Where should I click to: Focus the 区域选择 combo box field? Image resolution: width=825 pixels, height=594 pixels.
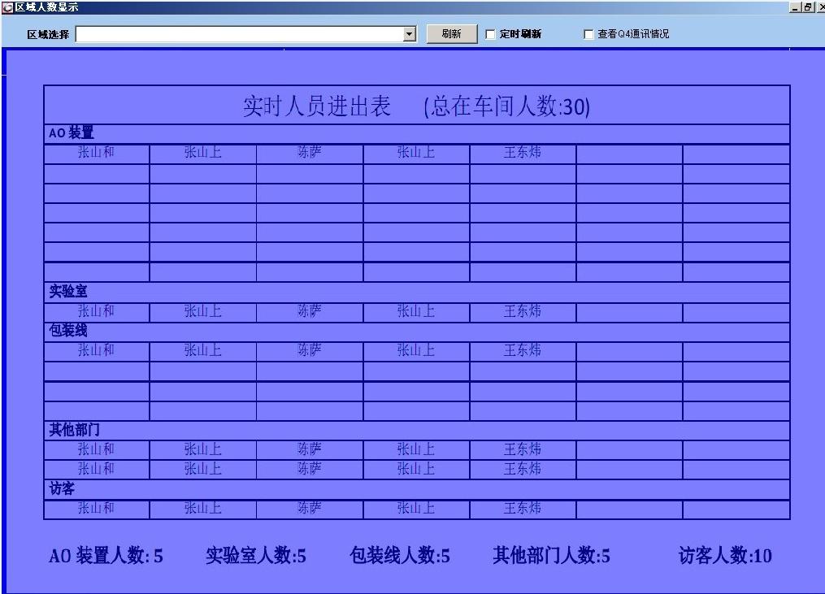[240, 34]
